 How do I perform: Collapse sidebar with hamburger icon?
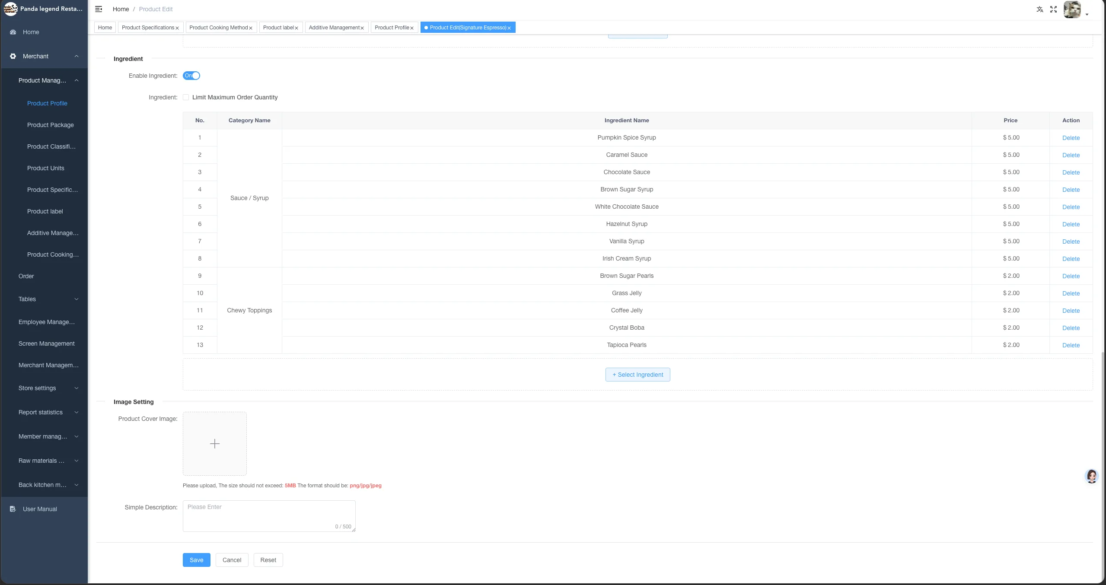pyautogui.click(x=99, y=9)
